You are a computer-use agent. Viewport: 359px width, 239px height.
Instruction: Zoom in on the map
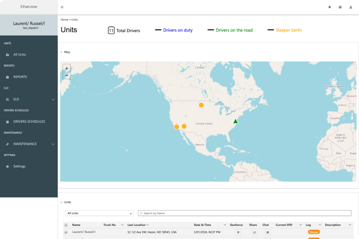click(x=66, y=68)
